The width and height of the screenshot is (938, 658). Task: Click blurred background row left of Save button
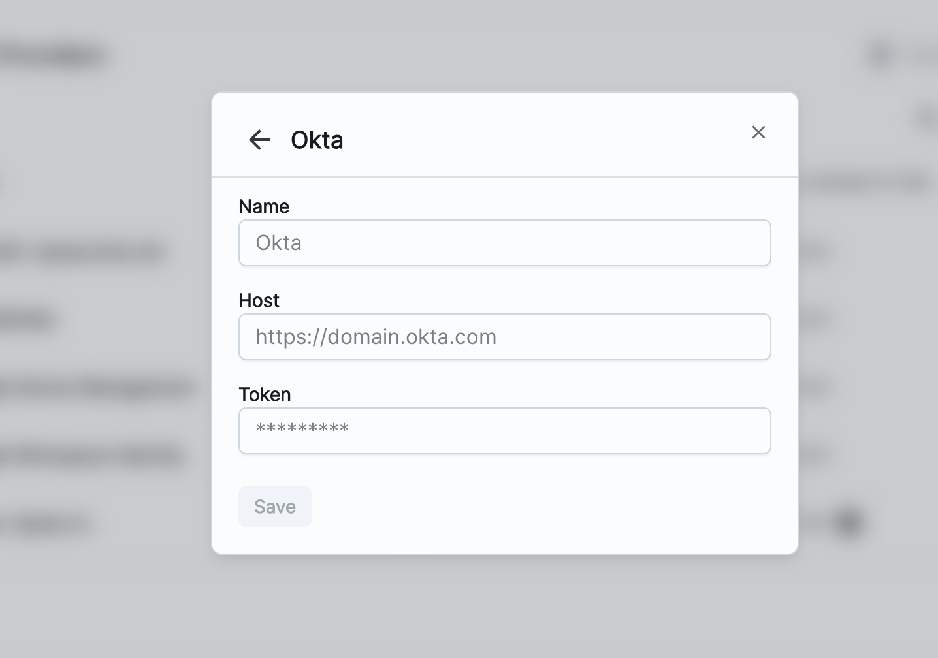(46, 524)
